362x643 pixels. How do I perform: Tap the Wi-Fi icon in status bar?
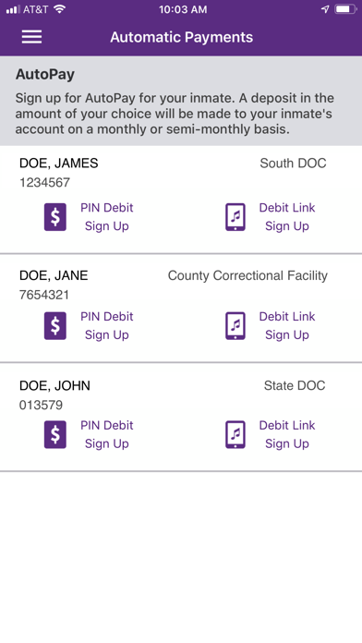[x=59, y=9]
